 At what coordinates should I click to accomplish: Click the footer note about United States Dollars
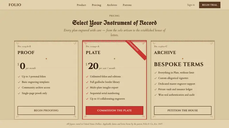(x=114, y=124)
